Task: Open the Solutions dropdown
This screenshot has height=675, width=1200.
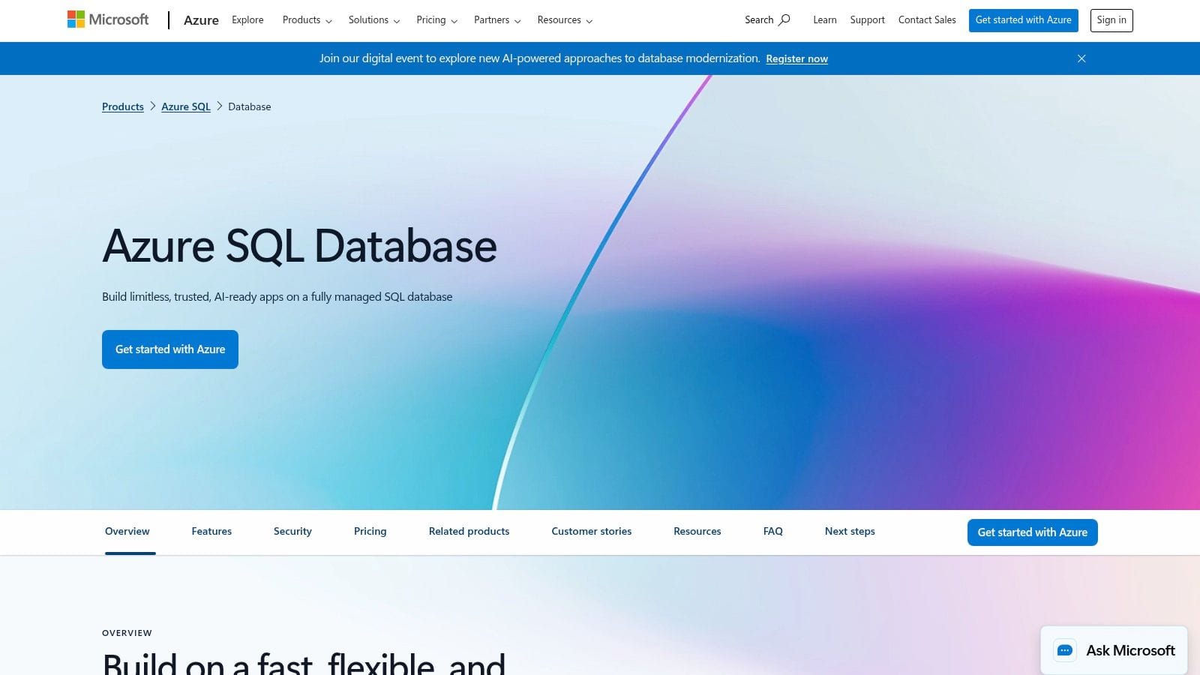Action: 373,20
